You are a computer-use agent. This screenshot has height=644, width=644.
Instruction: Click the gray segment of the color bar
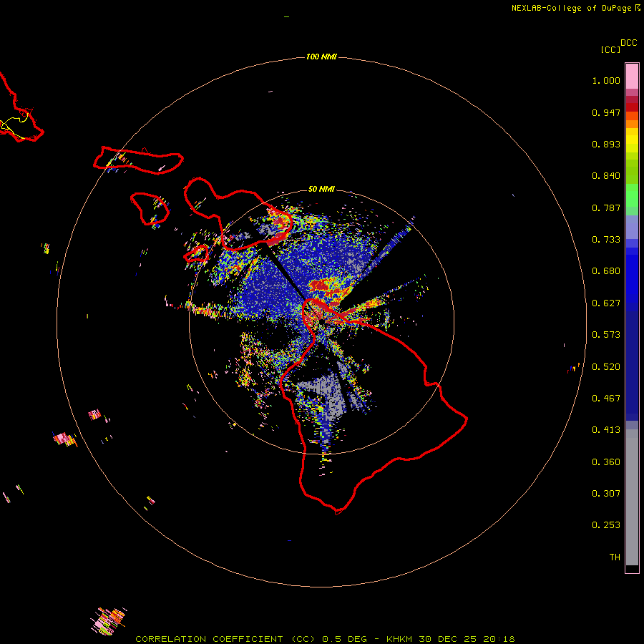click(x=632, y=497)
